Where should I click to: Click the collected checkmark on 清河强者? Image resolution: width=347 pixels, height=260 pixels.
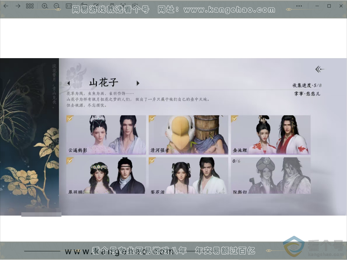tap(152, 118)
